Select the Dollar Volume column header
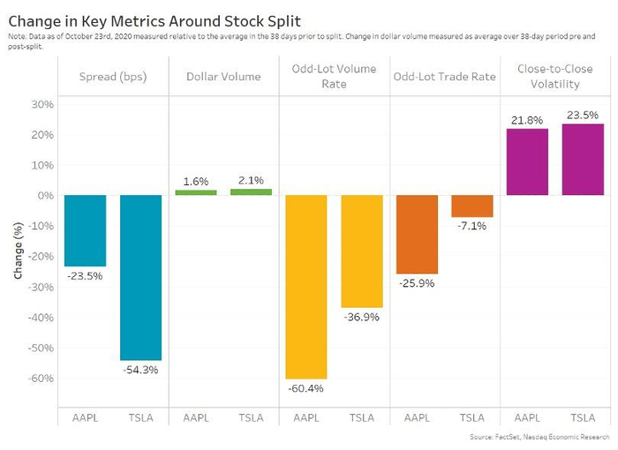Image resolution: width=618 pixels, height=450 pixels. pyautogui.click(x=223, y=77)
